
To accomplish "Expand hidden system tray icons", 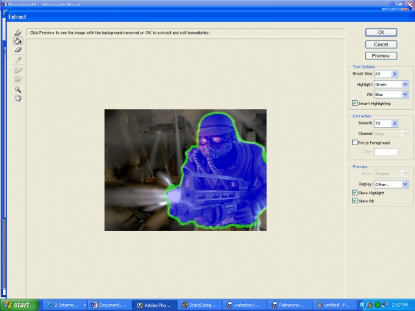I will (362, 305).
